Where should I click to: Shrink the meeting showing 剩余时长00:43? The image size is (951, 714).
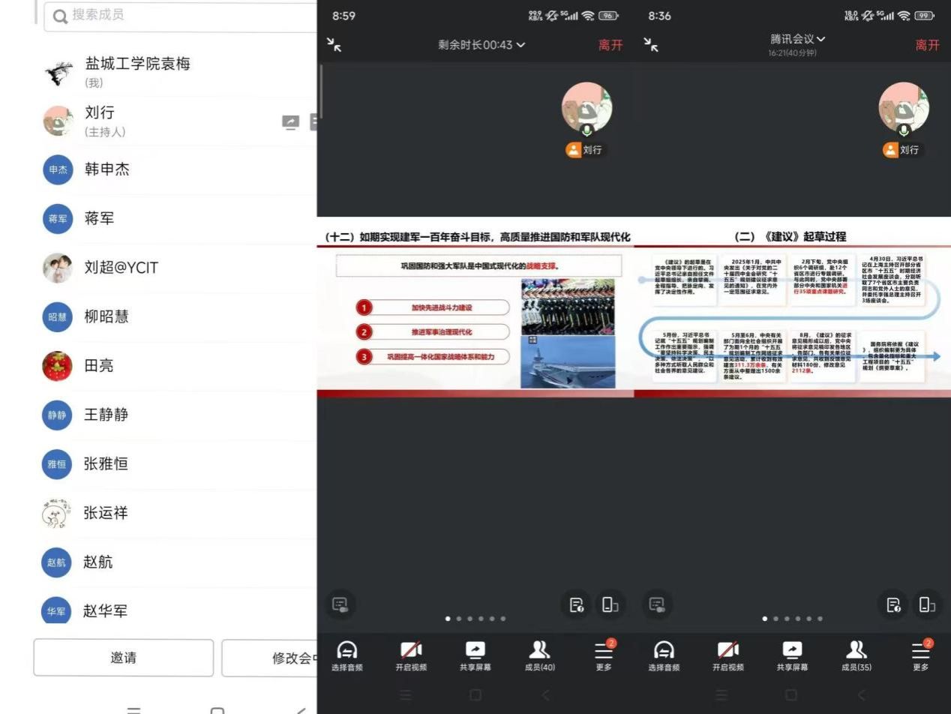334,45
